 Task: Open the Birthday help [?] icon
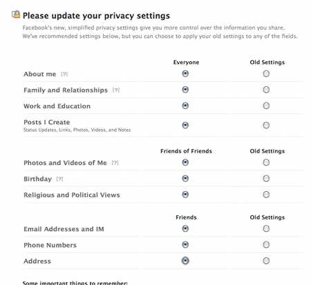(59, 179)
